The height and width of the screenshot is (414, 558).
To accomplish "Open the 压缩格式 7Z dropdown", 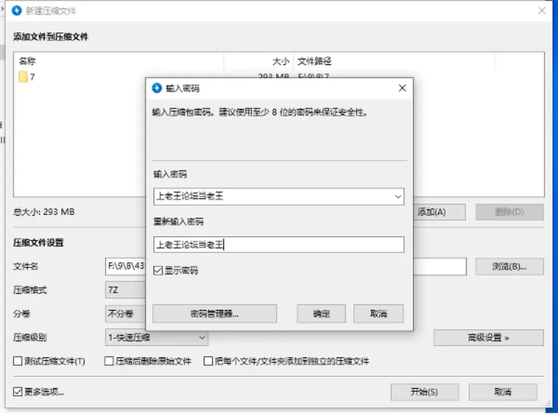I will coord(126,290).
